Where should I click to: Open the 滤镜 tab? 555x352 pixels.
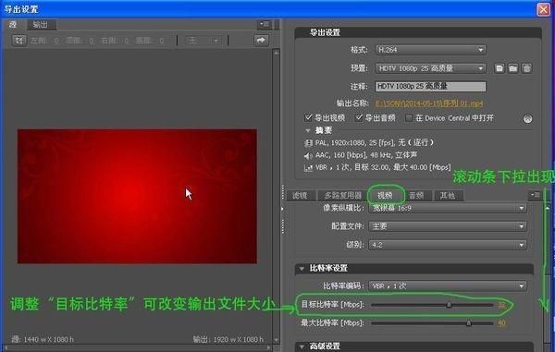[x=300, y=196]
